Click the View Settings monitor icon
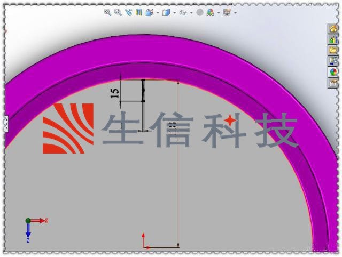The height and width of the screenshot is (257, 342). click(x=227, y=12)
